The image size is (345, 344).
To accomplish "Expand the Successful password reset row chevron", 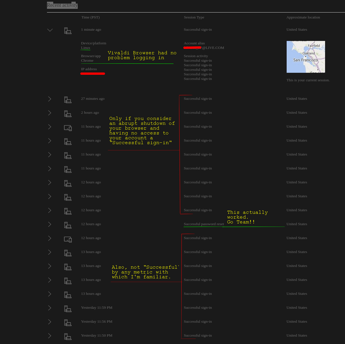I will (50, 224).
